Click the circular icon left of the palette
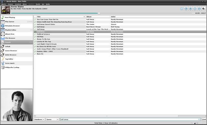207x125 pixels. point(192,123)
